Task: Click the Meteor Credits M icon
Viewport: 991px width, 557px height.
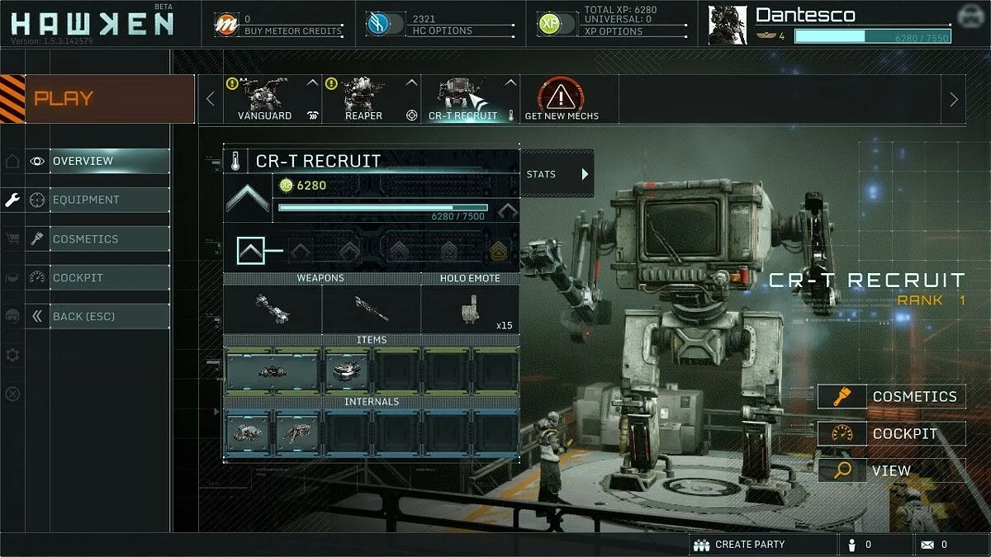Action: [x=225, y=24]
